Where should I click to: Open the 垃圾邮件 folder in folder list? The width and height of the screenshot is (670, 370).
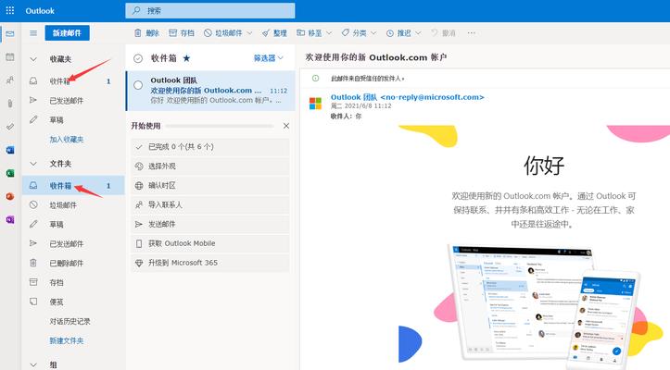click(x=73, y=205)
